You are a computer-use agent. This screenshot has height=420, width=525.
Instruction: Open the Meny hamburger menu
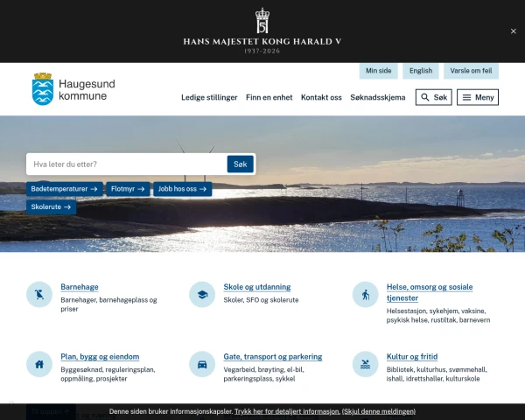coord(478,97)
